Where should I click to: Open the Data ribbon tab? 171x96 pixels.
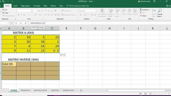pyautogui.click(x=45, y=6)
